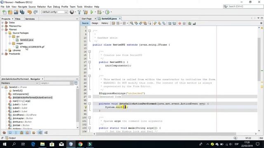Select initComponents() in Navigator
The image size is (264, 148).
click(x=21, y=94)
